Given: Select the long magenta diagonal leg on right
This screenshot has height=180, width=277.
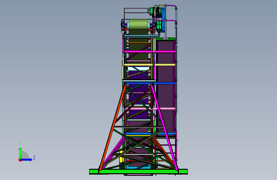Looking at the screenshot, I should pyautogui.click(x=165, y=127).
